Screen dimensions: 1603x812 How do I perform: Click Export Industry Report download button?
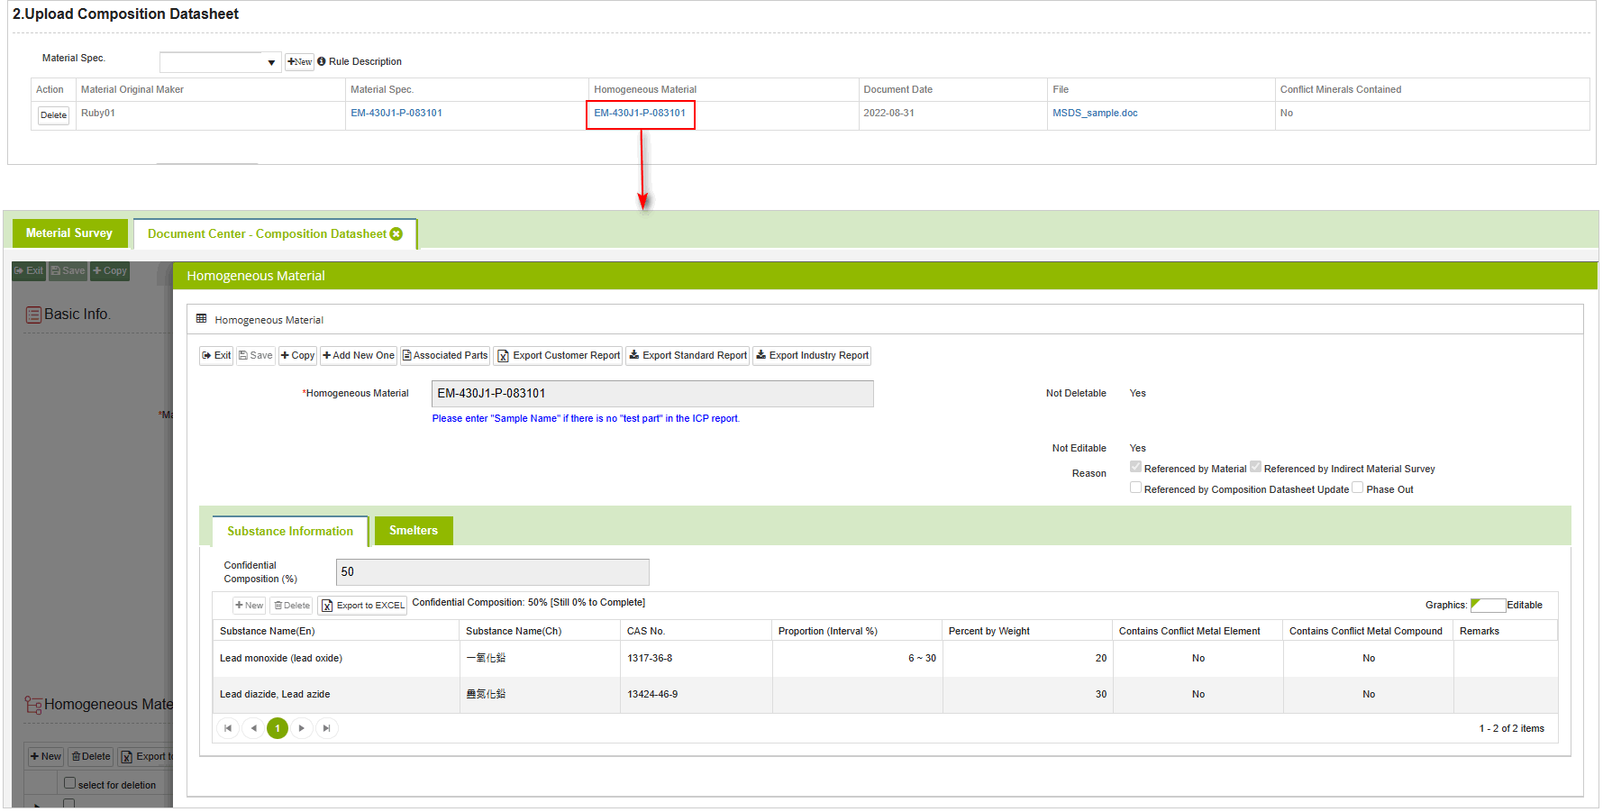click(x=812, y=356)
